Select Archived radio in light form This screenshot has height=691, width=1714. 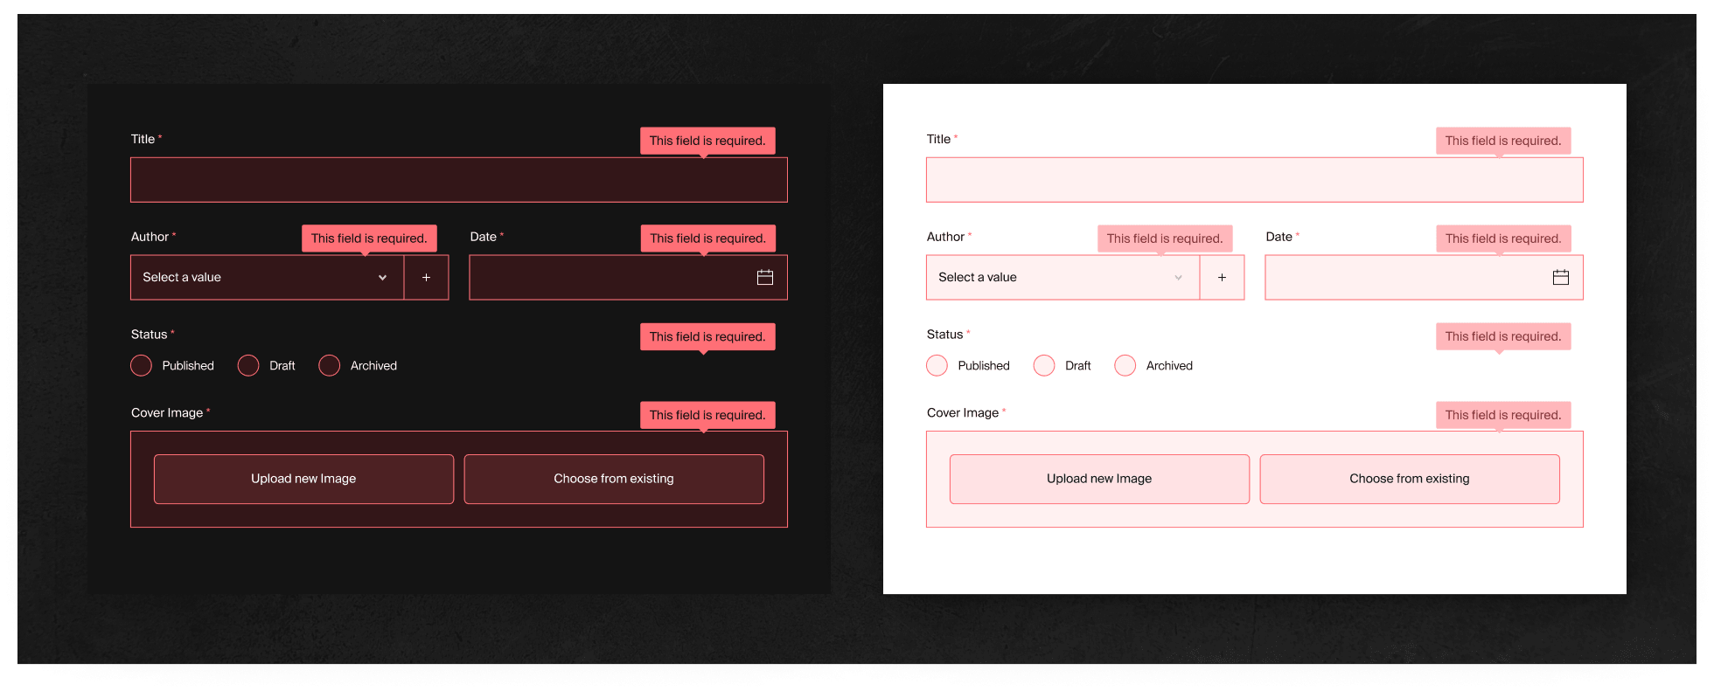coord(1125,365)
